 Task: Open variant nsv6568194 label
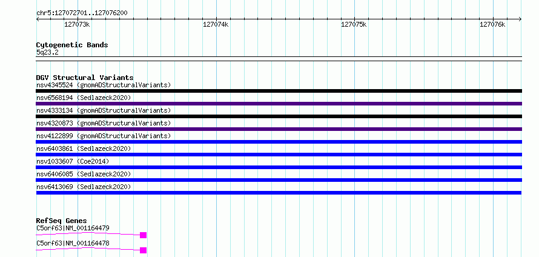tap(84, 98)
